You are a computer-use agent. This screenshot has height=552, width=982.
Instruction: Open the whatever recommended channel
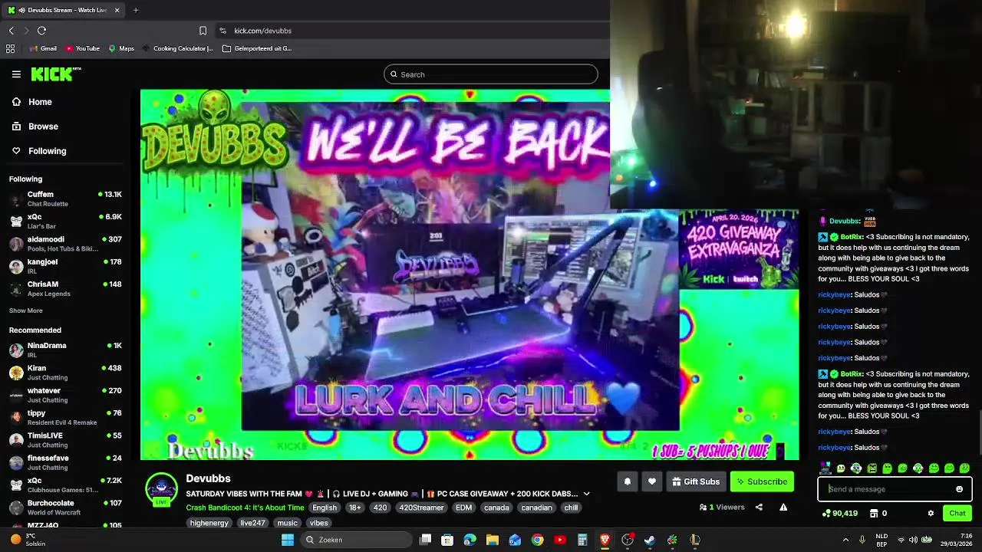65,395
